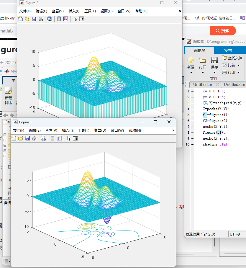Open 工具(T) menu in Figure 2

tap(90, 11)
